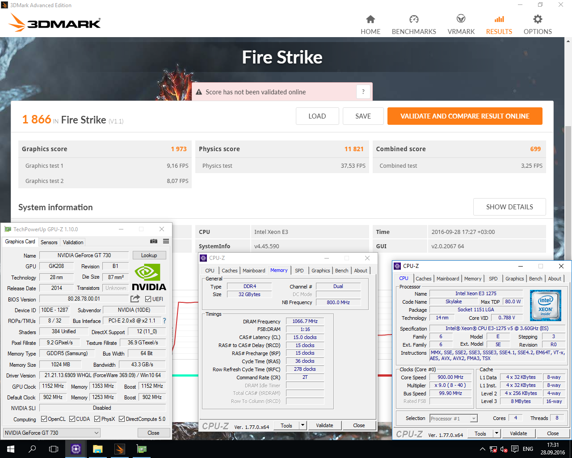Toggle the CUDA checkbox
The height and width of the screenshot is (458, 572).
[x=72, y=419]
